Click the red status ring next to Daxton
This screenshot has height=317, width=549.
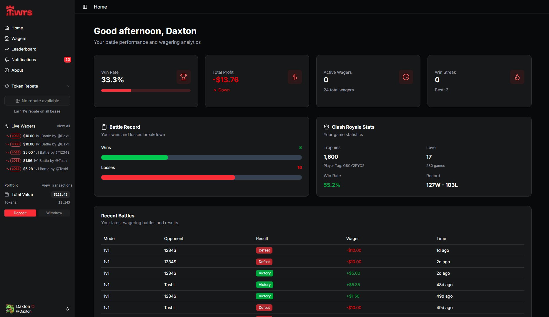(x=33, y=306)
